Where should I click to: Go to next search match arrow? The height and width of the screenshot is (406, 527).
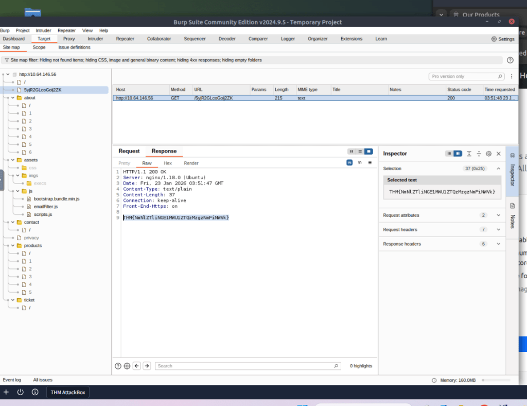[x=147, y=366]
